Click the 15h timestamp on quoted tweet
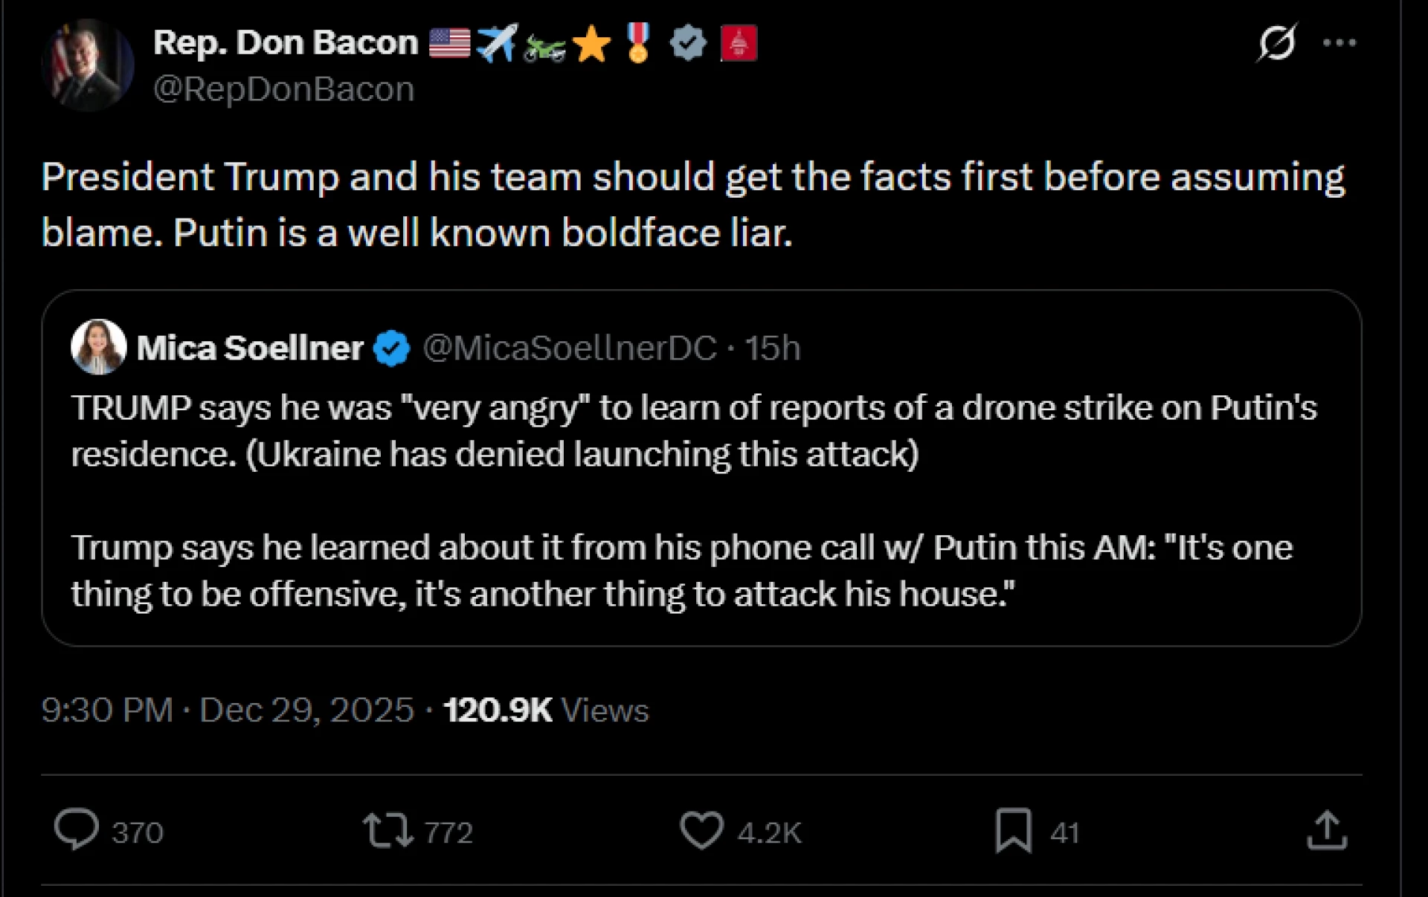Image resolution: width=1428 pixels, height=897 pixels. click(x=773, y=348)
